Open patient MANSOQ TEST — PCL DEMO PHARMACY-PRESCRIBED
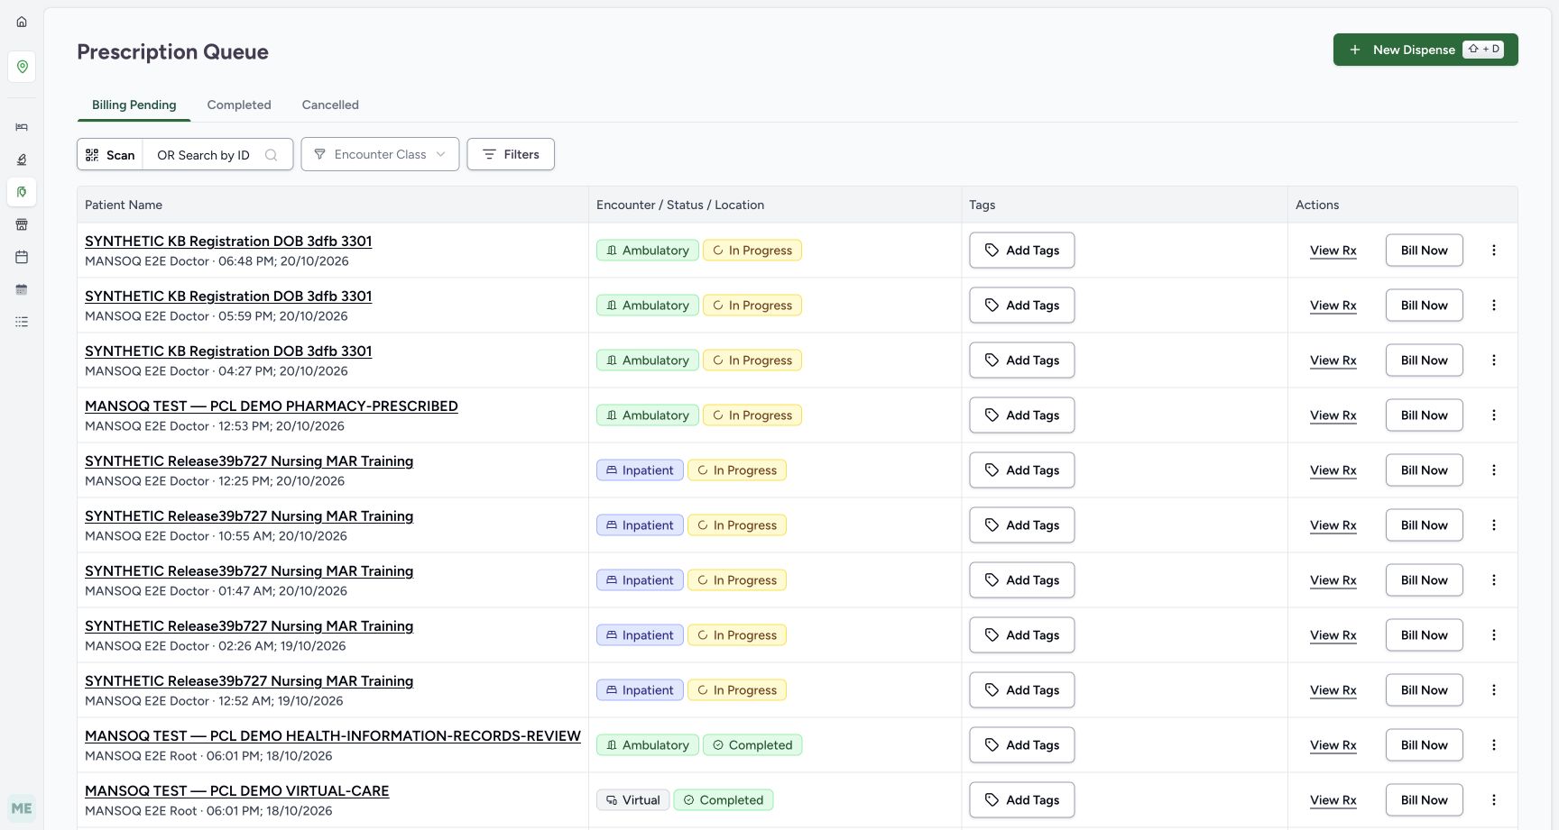This screenshot has width=1559, height=830. point(272,406)
